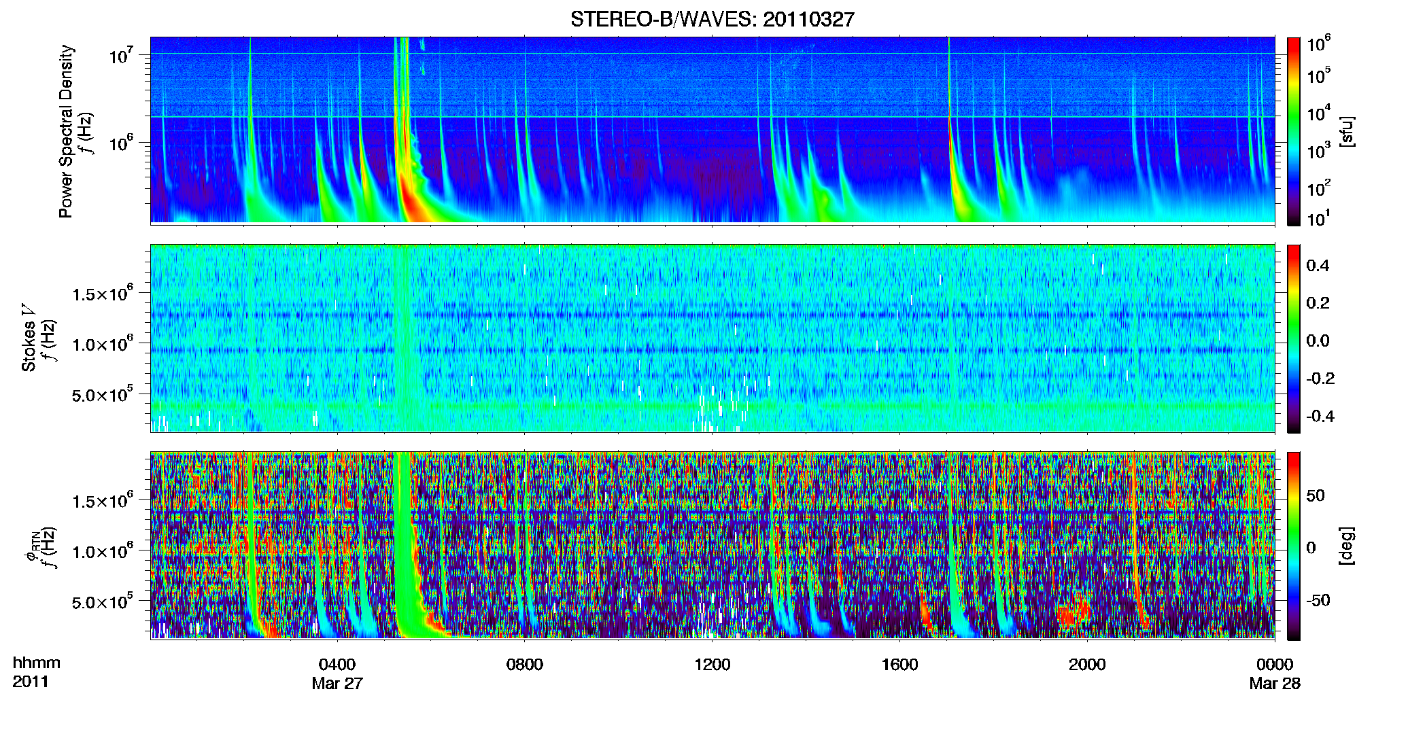Select the -0.4 label on the Stokes V color bar

tap(1320, 416)
